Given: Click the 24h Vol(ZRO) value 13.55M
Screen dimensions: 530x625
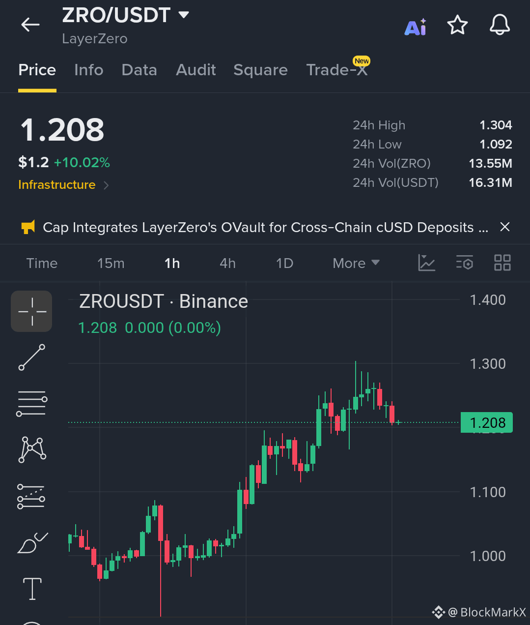Looking at the screenshot, I should (490, 163).
